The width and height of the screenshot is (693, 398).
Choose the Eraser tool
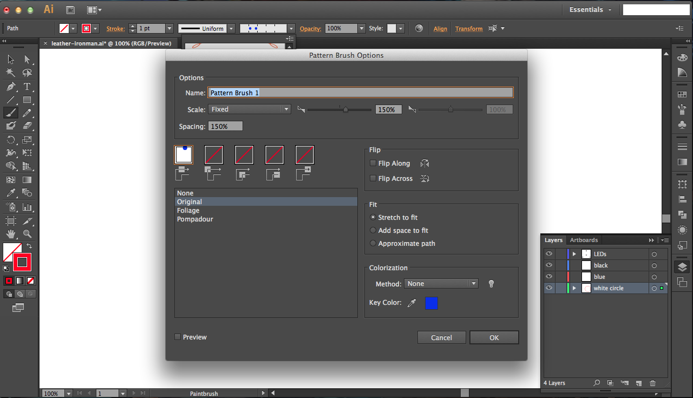pyautogui.click(x=27, y=126)
